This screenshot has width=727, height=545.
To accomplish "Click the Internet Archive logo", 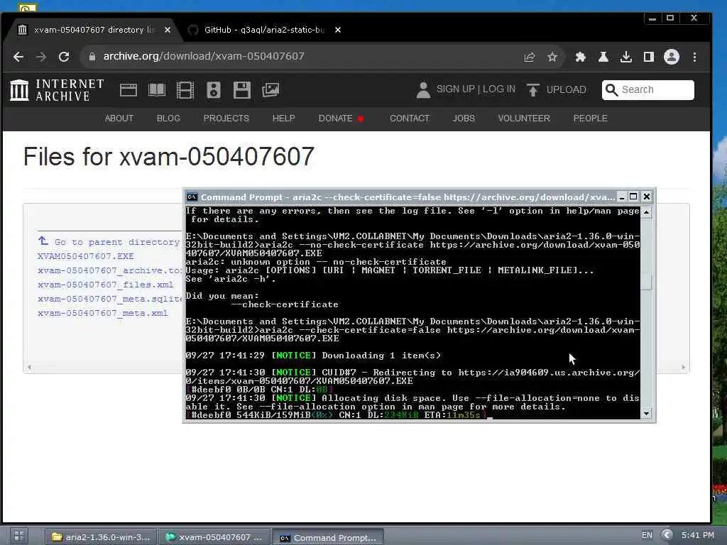I will point(57,90).
